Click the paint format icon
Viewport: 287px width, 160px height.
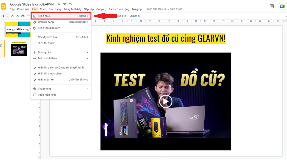point(28,16)
